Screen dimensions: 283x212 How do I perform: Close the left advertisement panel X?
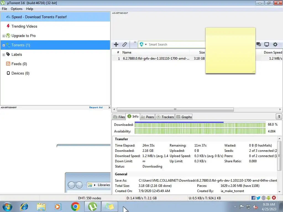(x=109, y=107)
